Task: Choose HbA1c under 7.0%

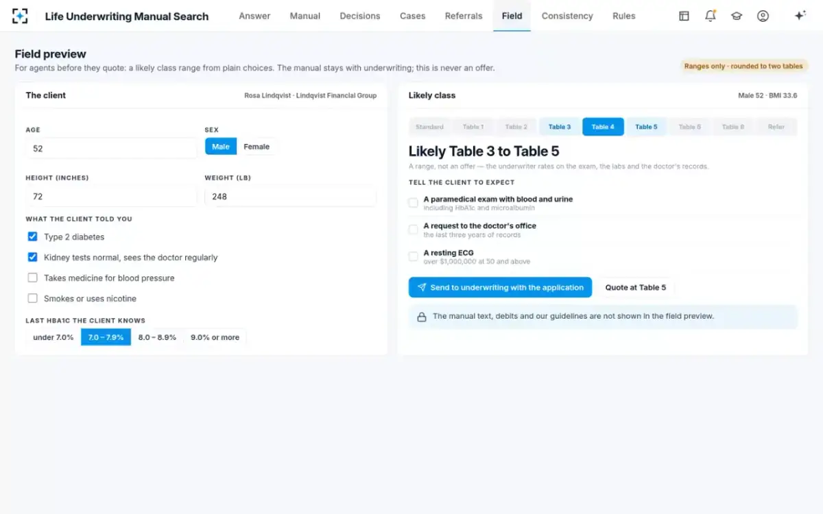Action: (x=53, y=337)
